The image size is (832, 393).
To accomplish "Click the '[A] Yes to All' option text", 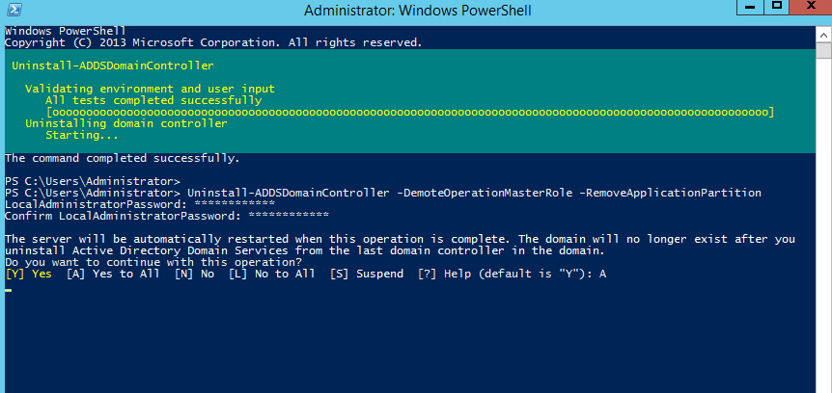I will point(113,274).
